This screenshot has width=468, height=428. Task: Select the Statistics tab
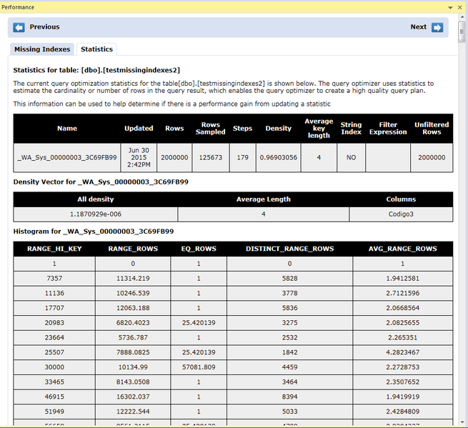click(x=96, y=49)
